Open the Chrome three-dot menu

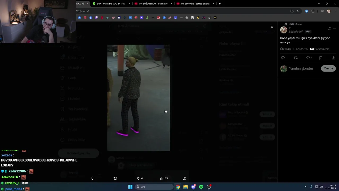point(335,11)
